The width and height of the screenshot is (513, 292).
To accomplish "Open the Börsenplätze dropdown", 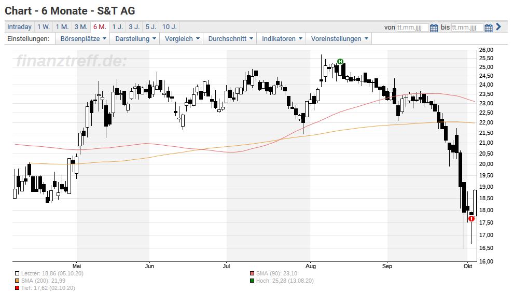I will click(x=83, y=38).
